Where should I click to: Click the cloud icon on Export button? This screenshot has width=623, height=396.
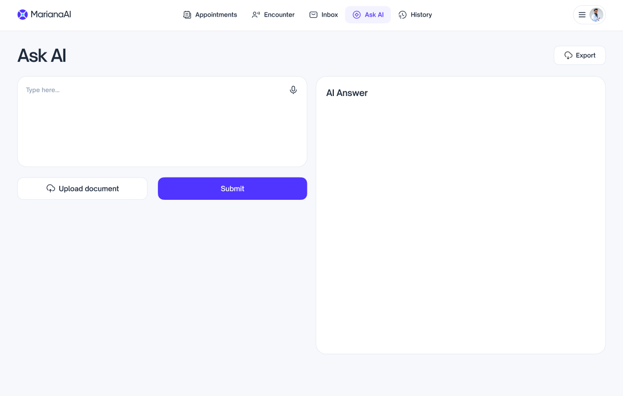pos(568,56)
